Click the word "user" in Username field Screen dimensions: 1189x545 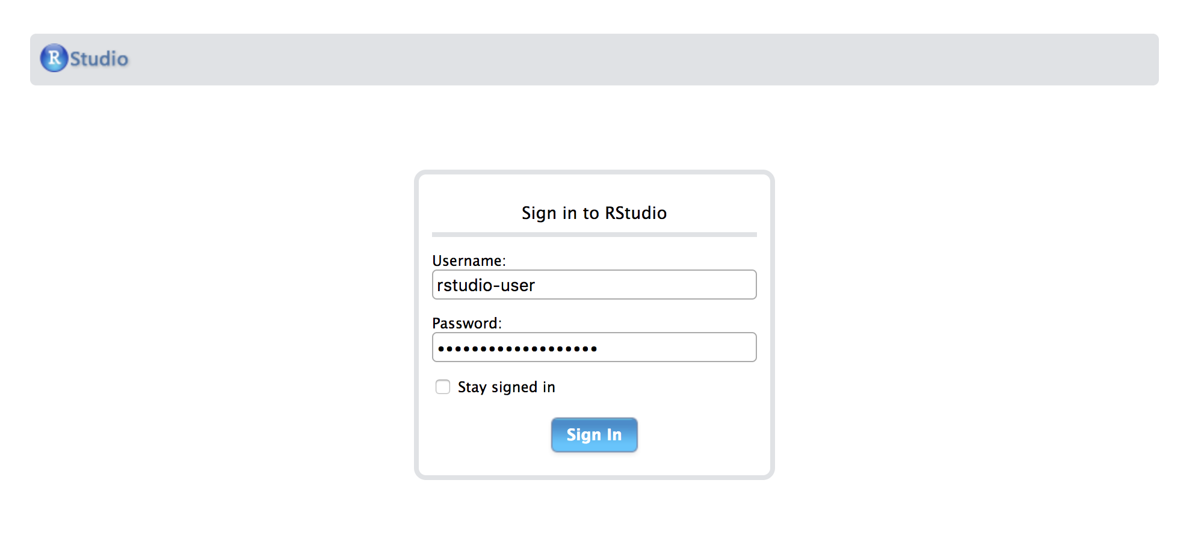point(517,285)
